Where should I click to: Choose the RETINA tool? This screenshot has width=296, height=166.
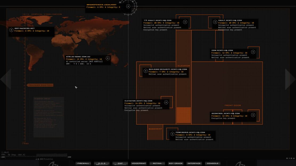pyautogui.click(x=157, y=163)
